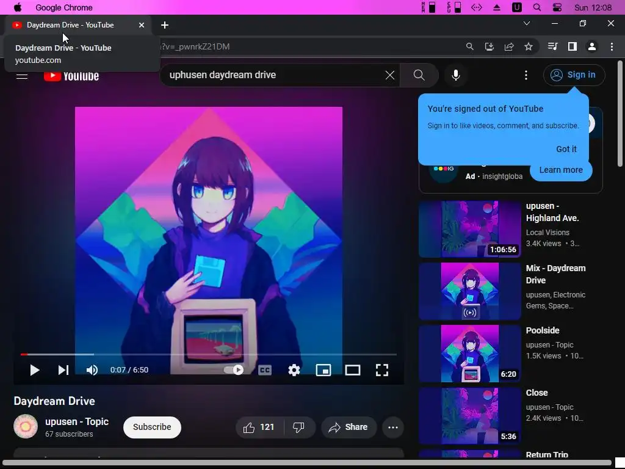Click the horizontal scrollbar at bottom
Image resolution: width=625 pixels, height=469 pixels.
(306, 463)
